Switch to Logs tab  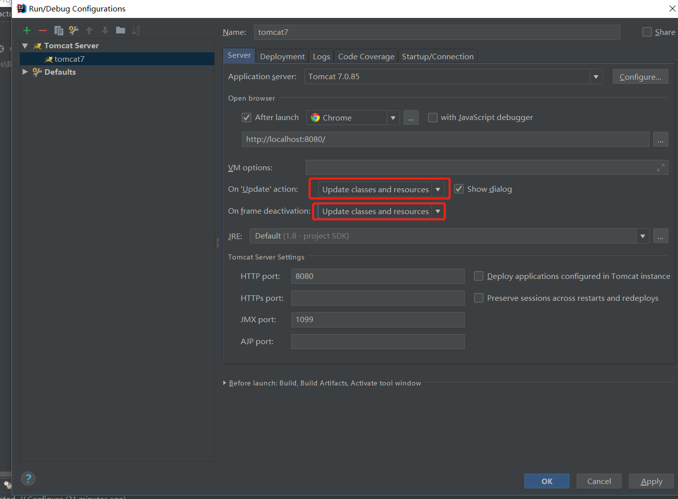coord(321,56)
